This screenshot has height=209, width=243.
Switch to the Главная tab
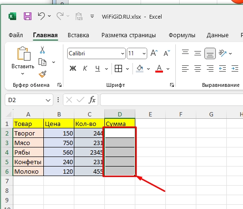[45, 35]
